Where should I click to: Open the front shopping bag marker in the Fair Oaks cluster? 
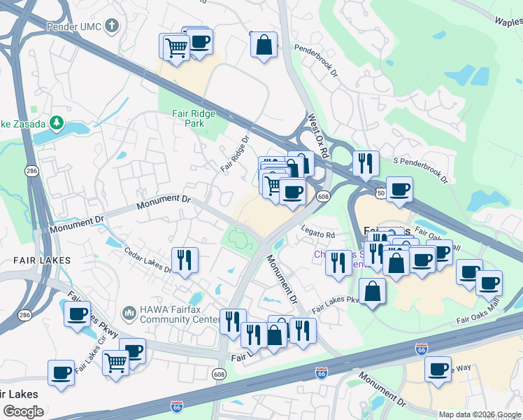[396, 263]
